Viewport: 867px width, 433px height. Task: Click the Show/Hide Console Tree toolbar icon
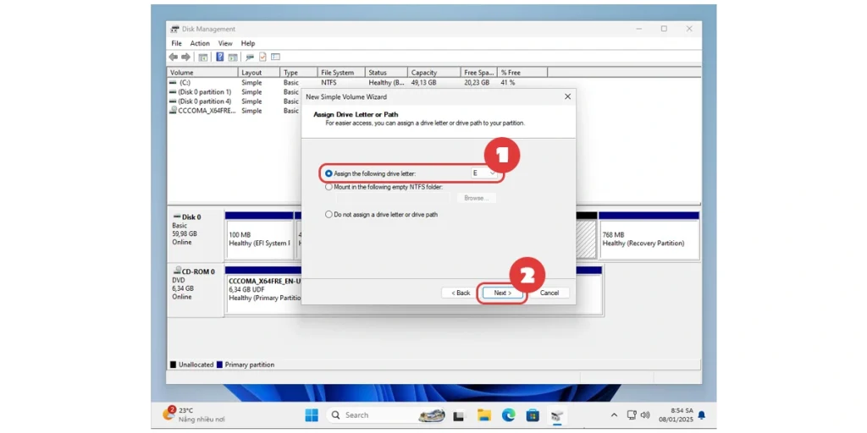click(203, 57)
